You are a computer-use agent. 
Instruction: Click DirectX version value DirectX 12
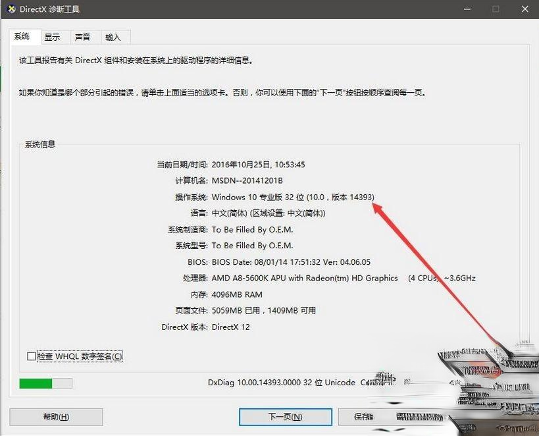tap(230, 327)
